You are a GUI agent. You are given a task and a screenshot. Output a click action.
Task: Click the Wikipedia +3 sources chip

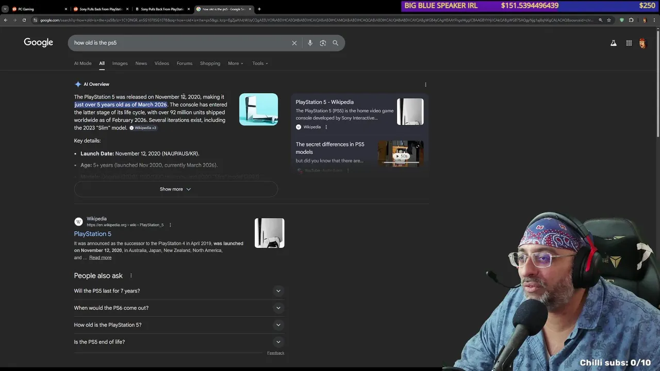click(x=143, y=128)
